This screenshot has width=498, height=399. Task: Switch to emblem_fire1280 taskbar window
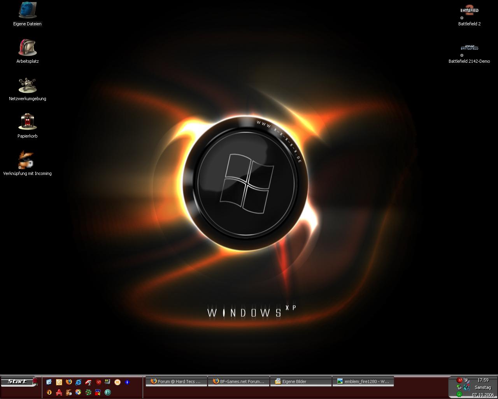click(363, 381)
